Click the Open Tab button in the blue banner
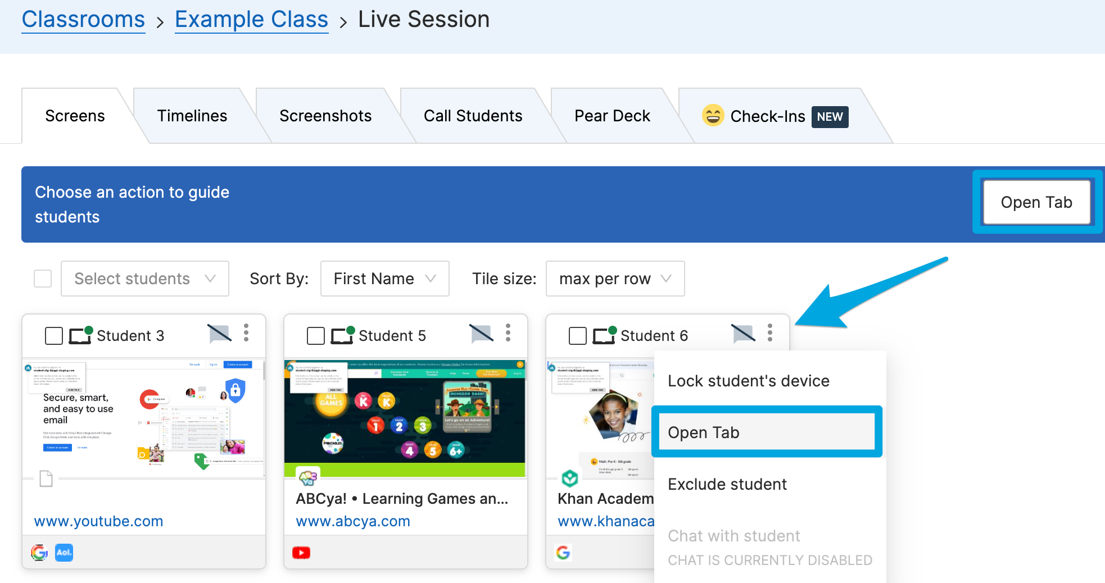The height and width of the screenshot is (583, 1105). [x=1036, y=202]
